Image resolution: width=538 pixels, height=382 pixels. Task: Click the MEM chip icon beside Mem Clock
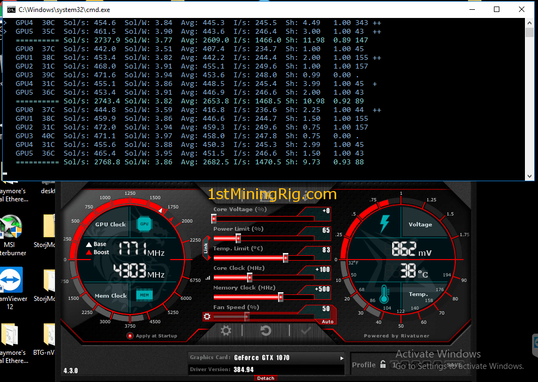coord(145,295)
